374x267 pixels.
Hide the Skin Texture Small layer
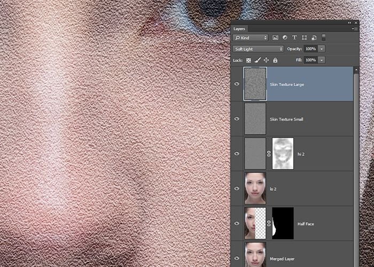point(237,119)
